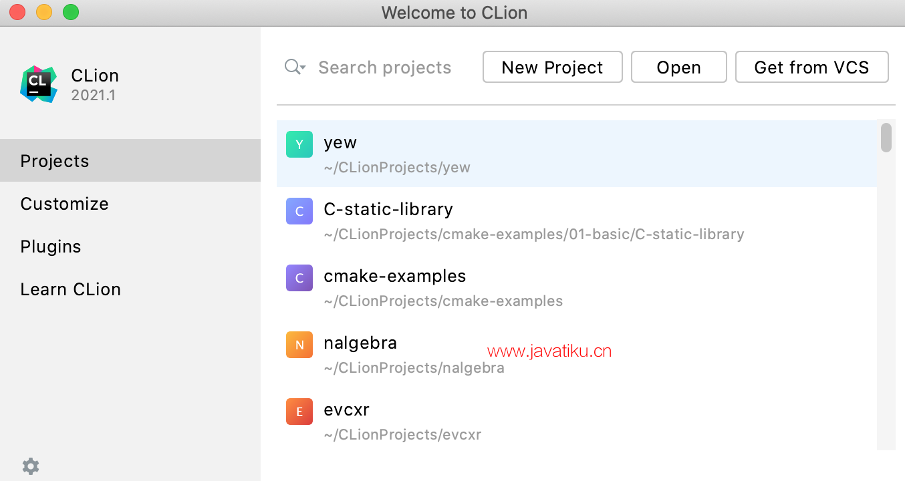Switch to the Customize tab
Viewport: 905px width, 481px height.
(x=130, y=203)
